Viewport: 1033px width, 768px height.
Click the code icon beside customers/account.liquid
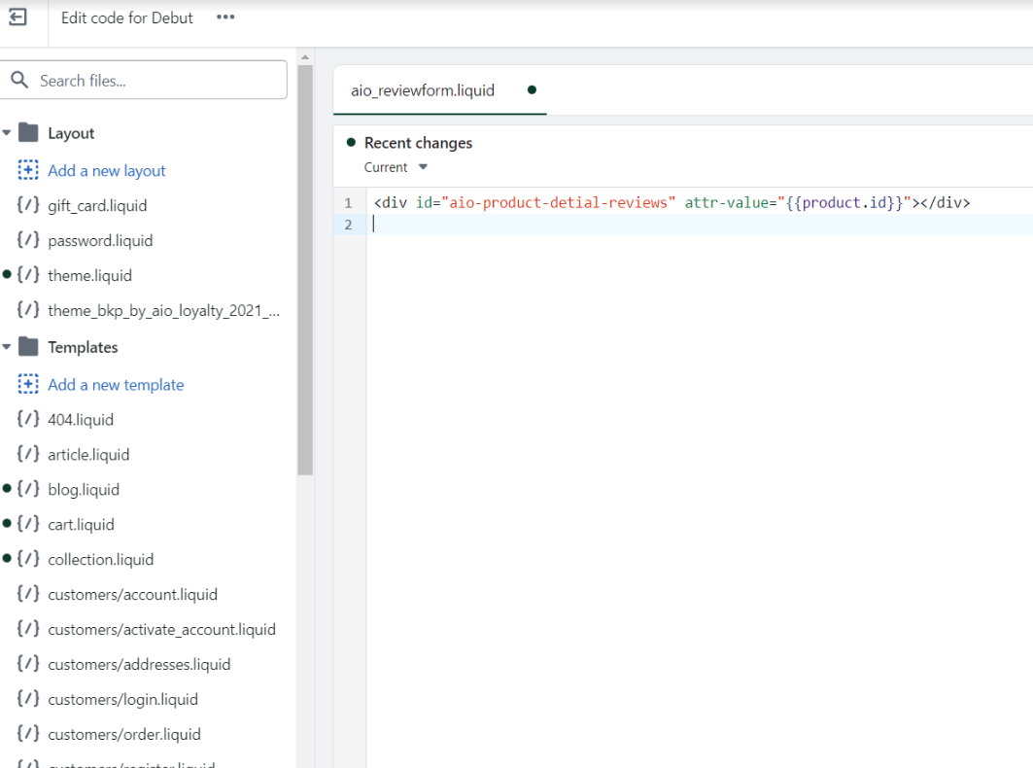27,594
